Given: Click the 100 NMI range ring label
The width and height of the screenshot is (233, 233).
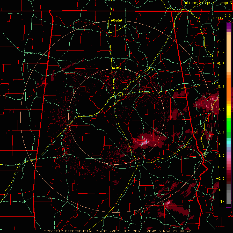Looking at the screenshot, I should point(116,20).
